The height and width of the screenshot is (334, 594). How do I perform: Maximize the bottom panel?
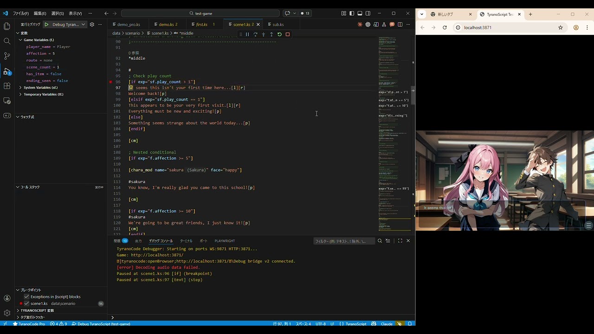[x=400, y=241]
